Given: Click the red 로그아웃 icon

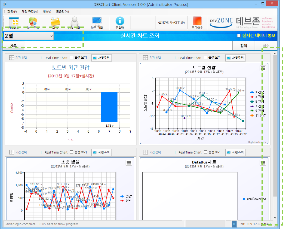Looking at the screenshot, I should [197, 21].
